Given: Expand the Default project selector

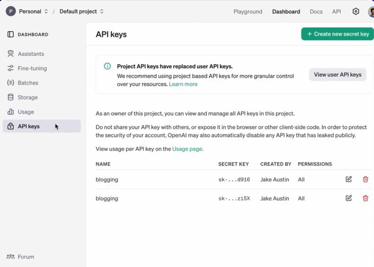Looking at the screenshot, I should 81,11.
